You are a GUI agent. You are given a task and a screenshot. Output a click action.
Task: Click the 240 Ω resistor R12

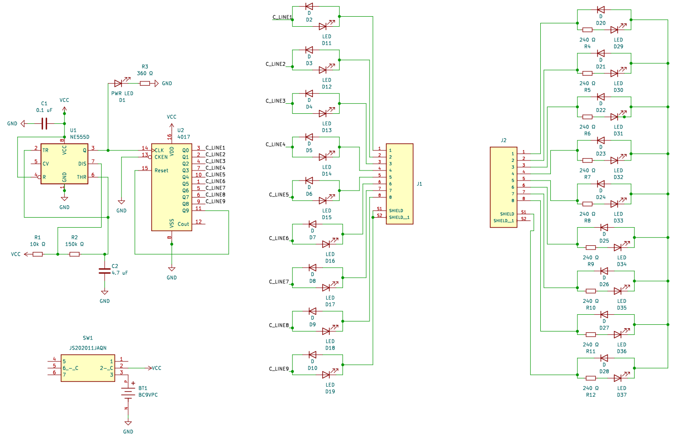coord(591,378)
